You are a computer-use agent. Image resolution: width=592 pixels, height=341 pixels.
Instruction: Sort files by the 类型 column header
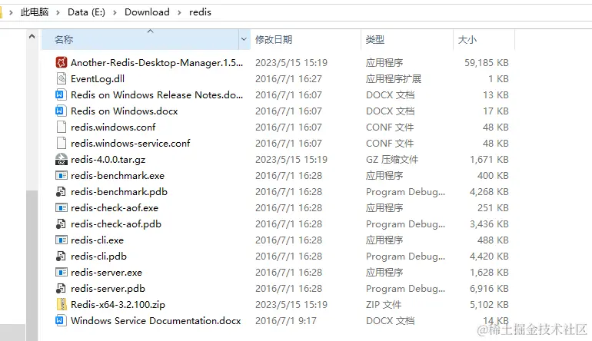(x=407, y=39)
